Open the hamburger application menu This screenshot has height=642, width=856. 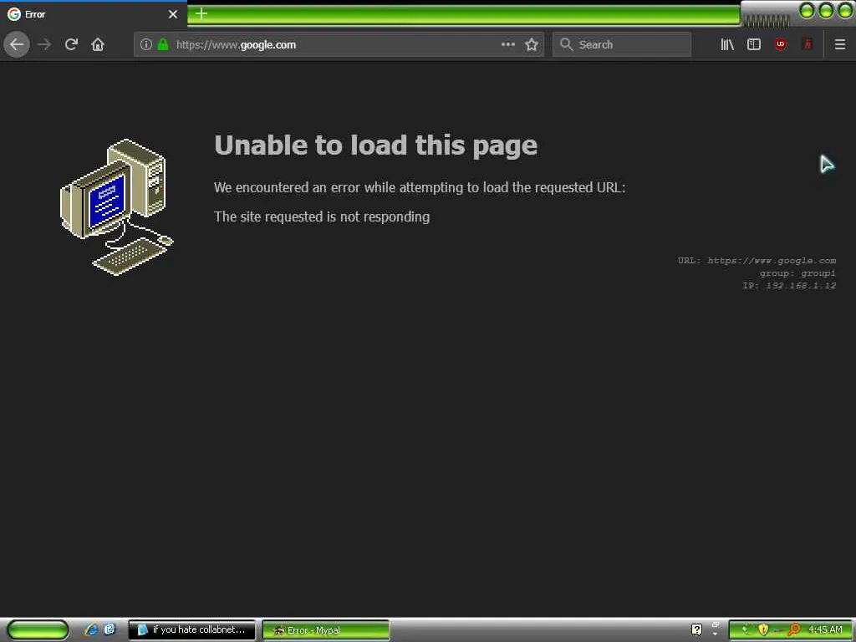coord(840,44)
